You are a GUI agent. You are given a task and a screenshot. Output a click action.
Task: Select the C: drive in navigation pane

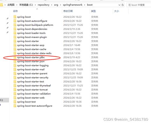point(4,100)
